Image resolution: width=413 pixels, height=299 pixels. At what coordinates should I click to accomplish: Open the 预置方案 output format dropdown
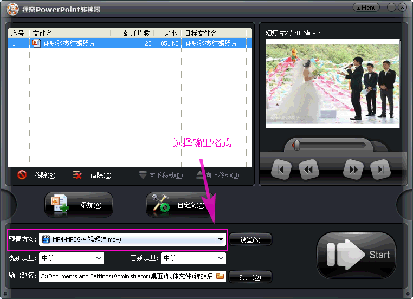(x=132, y=239)
